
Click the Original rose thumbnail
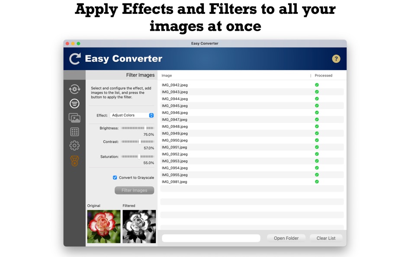104,226
